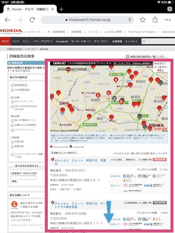The width and height of the screenshot is (175, 233).
Task: Open the HondaJet navigation item
Action: 62,41
